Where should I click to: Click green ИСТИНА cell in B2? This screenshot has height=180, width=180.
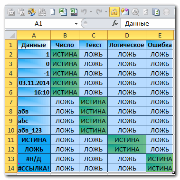65,54
